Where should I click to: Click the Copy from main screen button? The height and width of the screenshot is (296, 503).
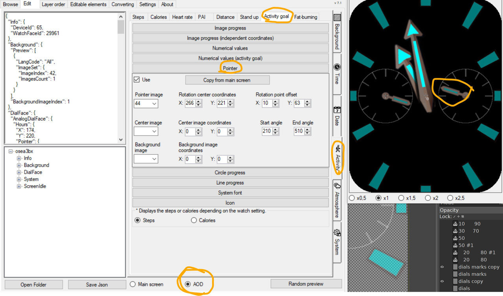point(227,80)
